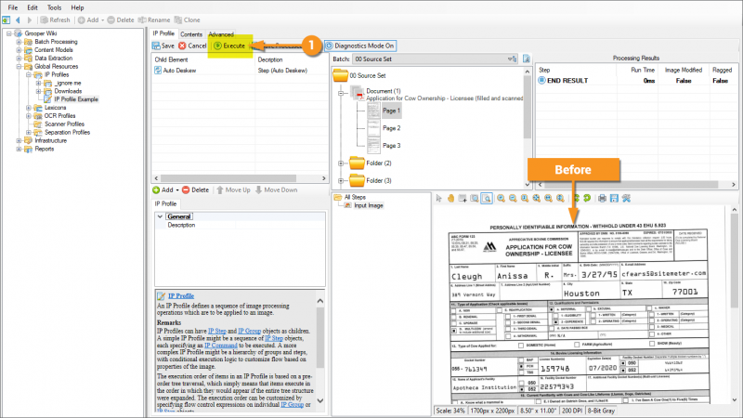Screen dimensions: 743x418
Task: Open the Tools menu
Action: click(x=54, y=7)
